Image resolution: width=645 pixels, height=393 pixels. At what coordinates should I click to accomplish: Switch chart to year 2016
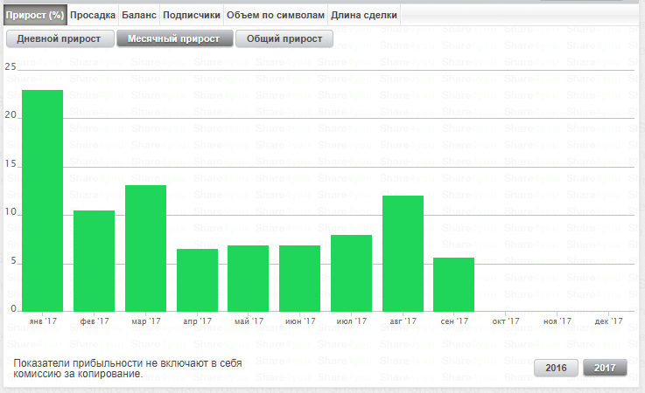[557, 368]
